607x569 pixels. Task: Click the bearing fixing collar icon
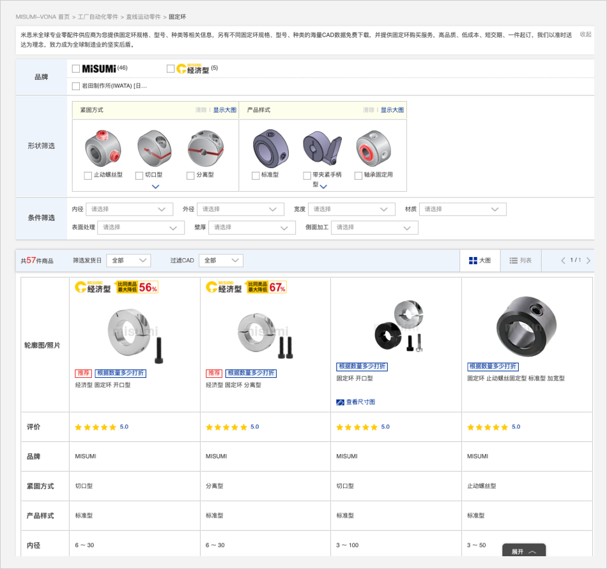[x=373, y=148]
